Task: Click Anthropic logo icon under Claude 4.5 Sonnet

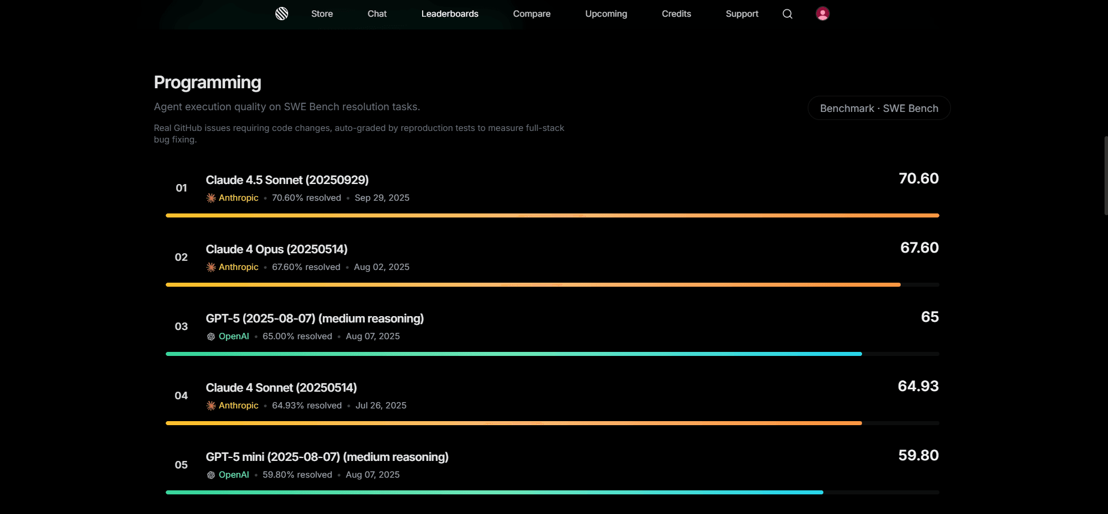Action: 211,198
